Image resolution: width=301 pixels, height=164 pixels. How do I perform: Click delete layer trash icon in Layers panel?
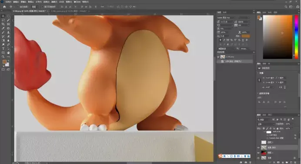[295, 162]
